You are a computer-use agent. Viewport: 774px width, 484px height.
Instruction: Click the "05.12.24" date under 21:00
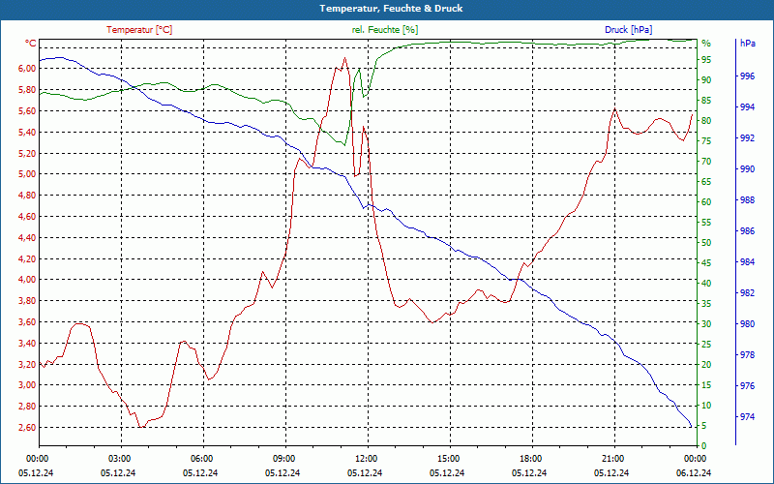(x=611, y=472)
